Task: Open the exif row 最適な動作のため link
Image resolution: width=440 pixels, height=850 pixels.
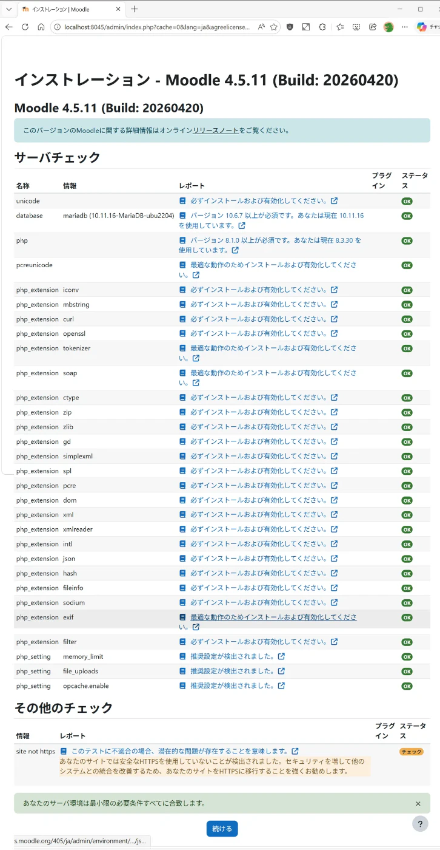Action: point(273,617)
